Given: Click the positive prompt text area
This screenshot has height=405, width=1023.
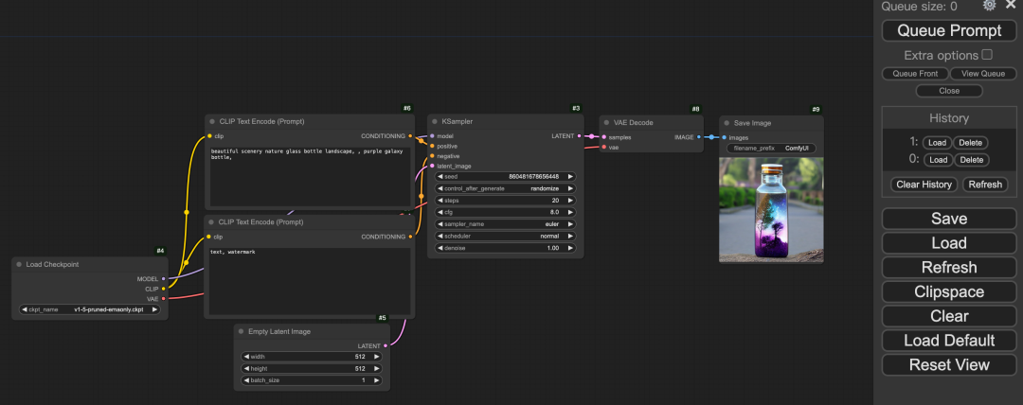Looking at the screenshot, I should (x=311, y=176).
